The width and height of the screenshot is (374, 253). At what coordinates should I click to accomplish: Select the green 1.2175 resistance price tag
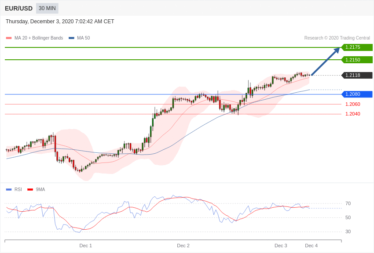pyautogui.click(x=357, y=47)
